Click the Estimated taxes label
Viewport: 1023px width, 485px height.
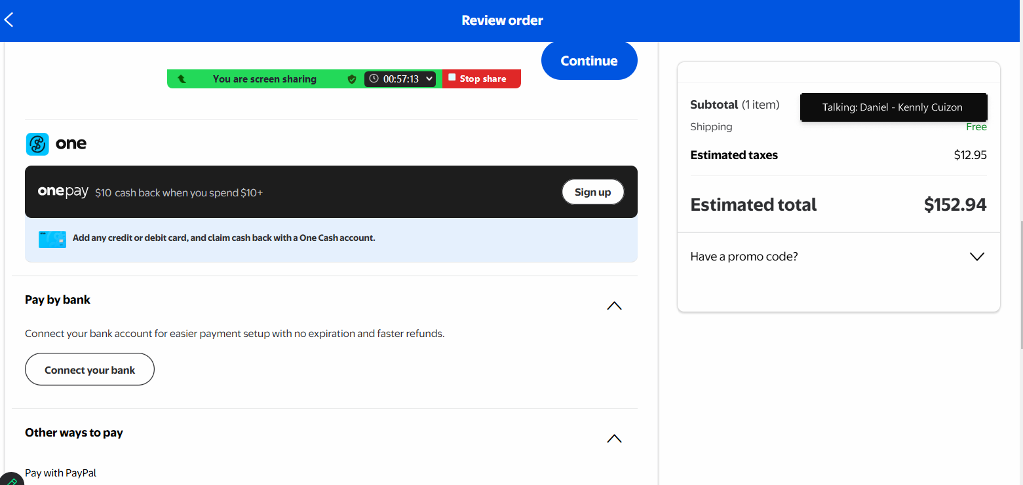[734, 155]
